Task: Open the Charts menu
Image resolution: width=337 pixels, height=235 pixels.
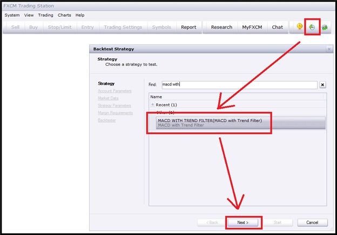Action: [x=64, y=15]
